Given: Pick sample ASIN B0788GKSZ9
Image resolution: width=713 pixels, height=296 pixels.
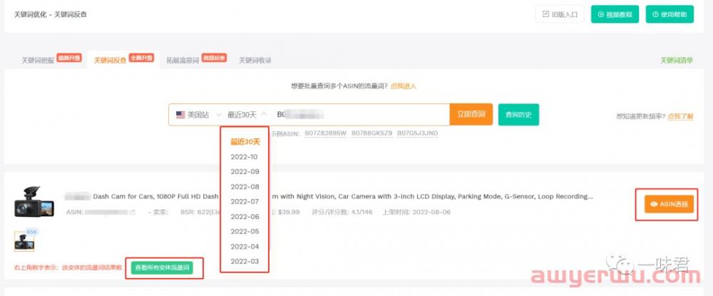Looking at the screenshot, I should point(372,133).
